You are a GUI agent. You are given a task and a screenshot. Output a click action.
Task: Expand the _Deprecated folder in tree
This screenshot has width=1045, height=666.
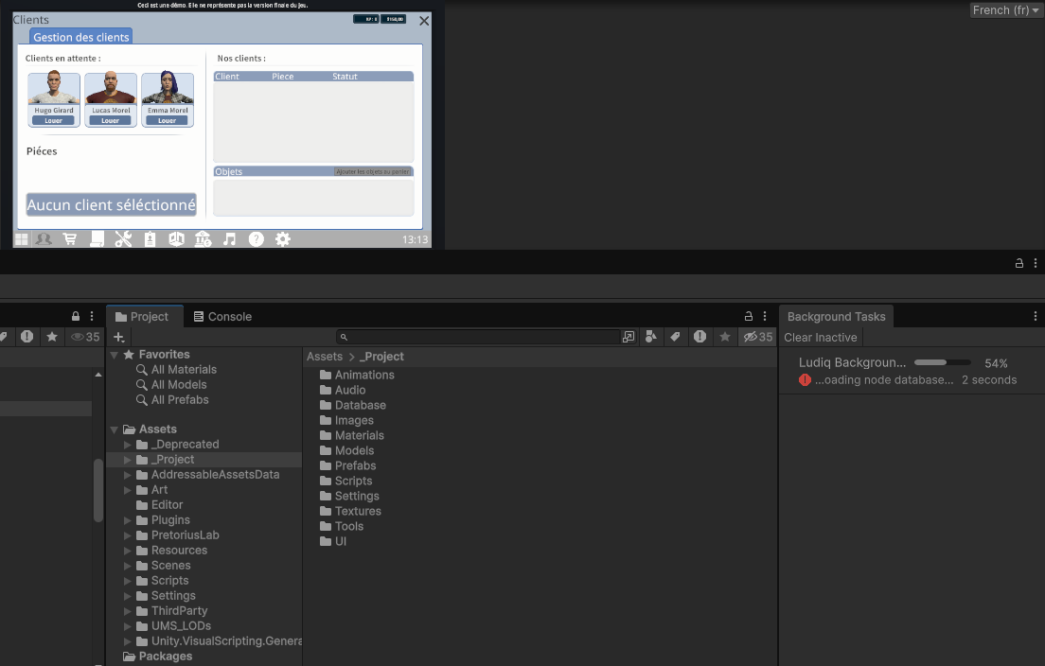pos(127,445)
